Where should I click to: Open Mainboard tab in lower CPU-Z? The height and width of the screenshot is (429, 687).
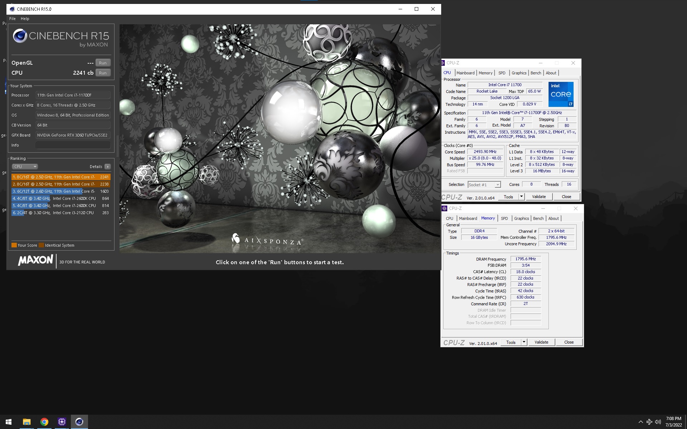tap(468, 218)
